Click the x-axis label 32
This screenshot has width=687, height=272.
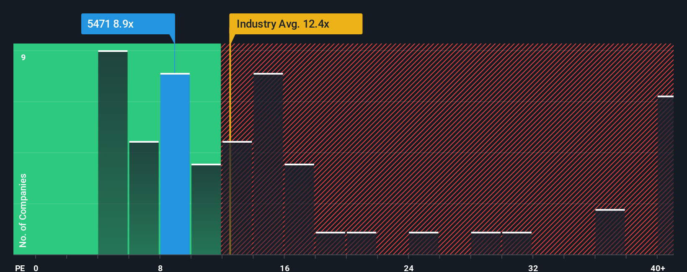pyautogui.click(x=533, y=268)
